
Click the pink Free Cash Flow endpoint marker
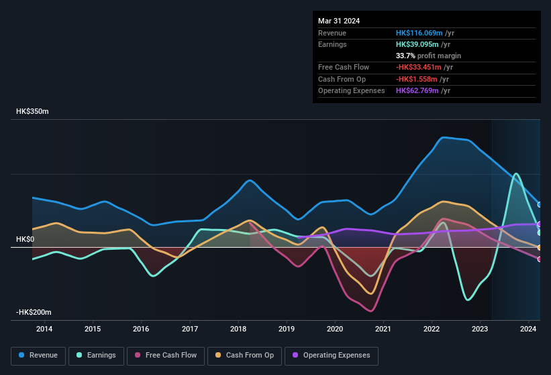tap(540, 259)
